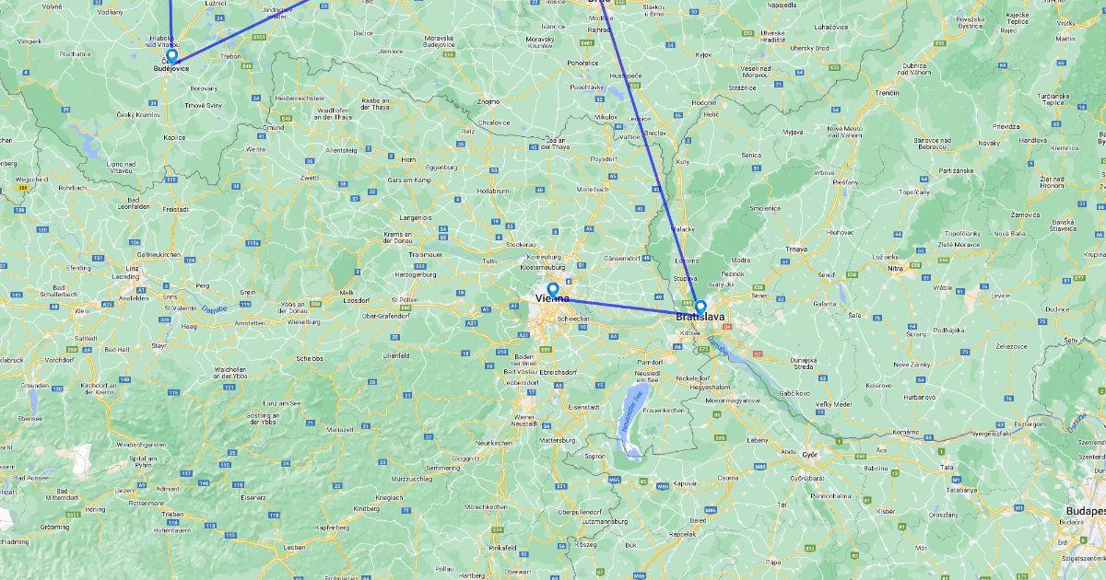
Task: Select the Bratislava location pin
Action: (700, 307)
